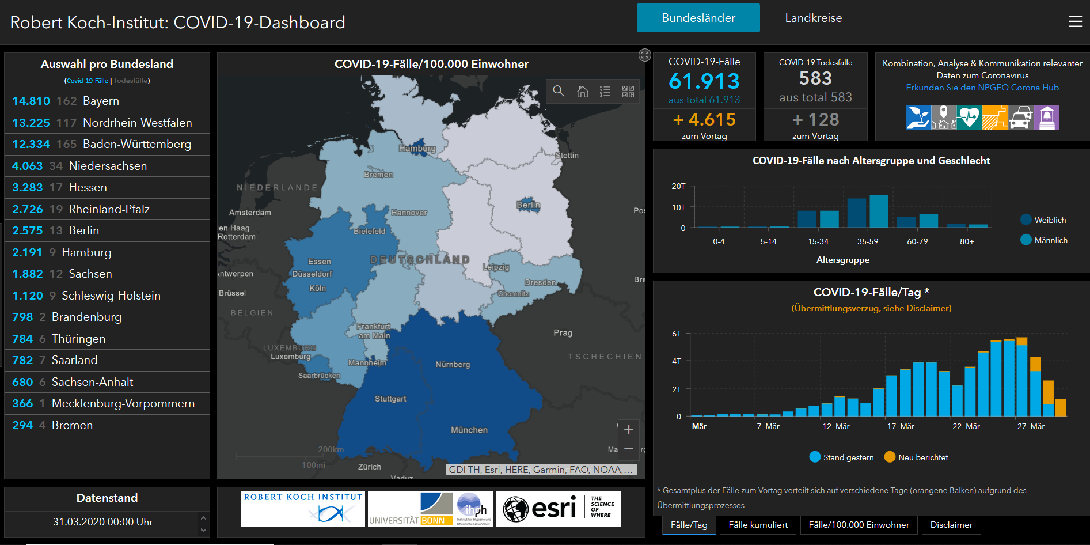1090x545 pixels.
Task: Select Schleswig-Holstein row
Action: click(x=107, y=296)
